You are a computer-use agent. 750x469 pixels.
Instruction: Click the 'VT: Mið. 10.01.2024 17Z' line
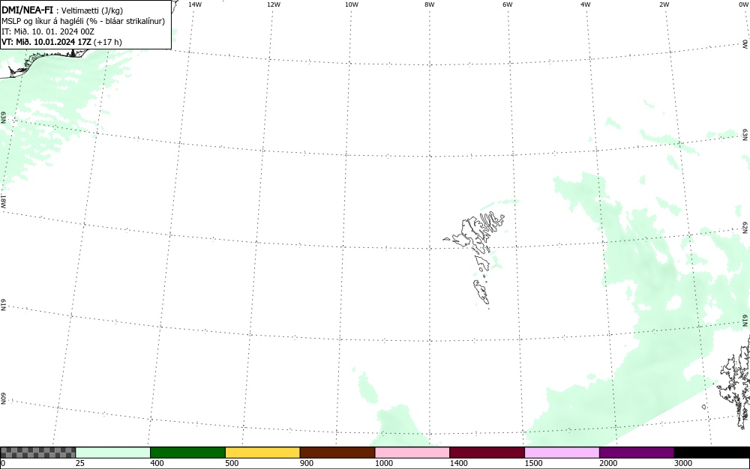coord(61,42)
